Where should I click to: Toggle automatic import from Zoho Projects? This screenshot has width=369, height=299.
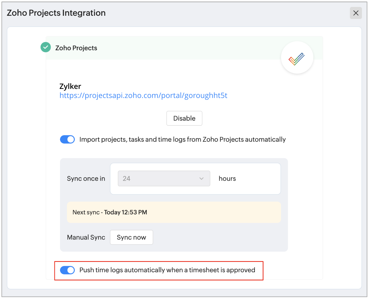pyautogui.click(x=67, y=139)
